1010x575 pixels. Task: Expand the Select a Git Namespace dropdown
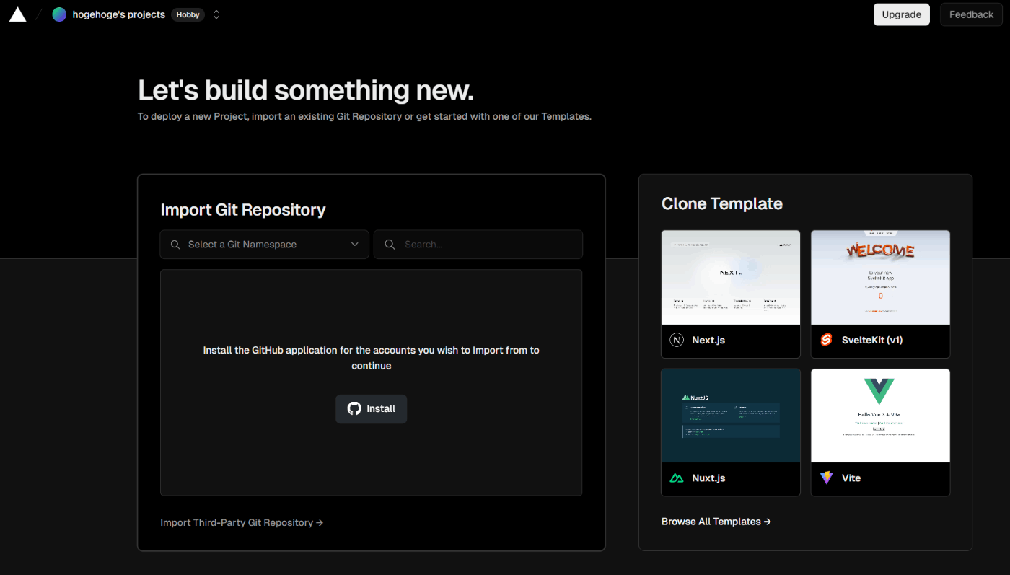click(265, 245)
